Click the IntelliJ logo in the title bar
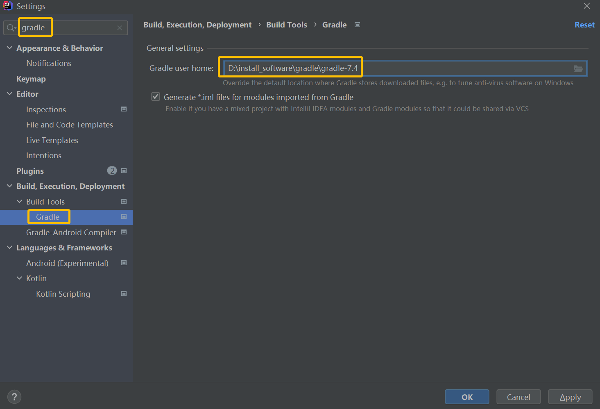The width and height of the screenshot is (600, 409). click(x=7, y=6)
